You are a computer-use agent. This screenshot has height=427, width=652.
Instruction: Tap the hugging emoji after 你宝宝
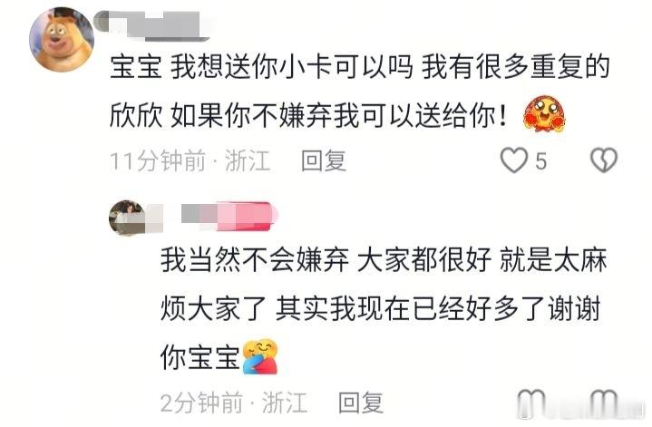260,356
